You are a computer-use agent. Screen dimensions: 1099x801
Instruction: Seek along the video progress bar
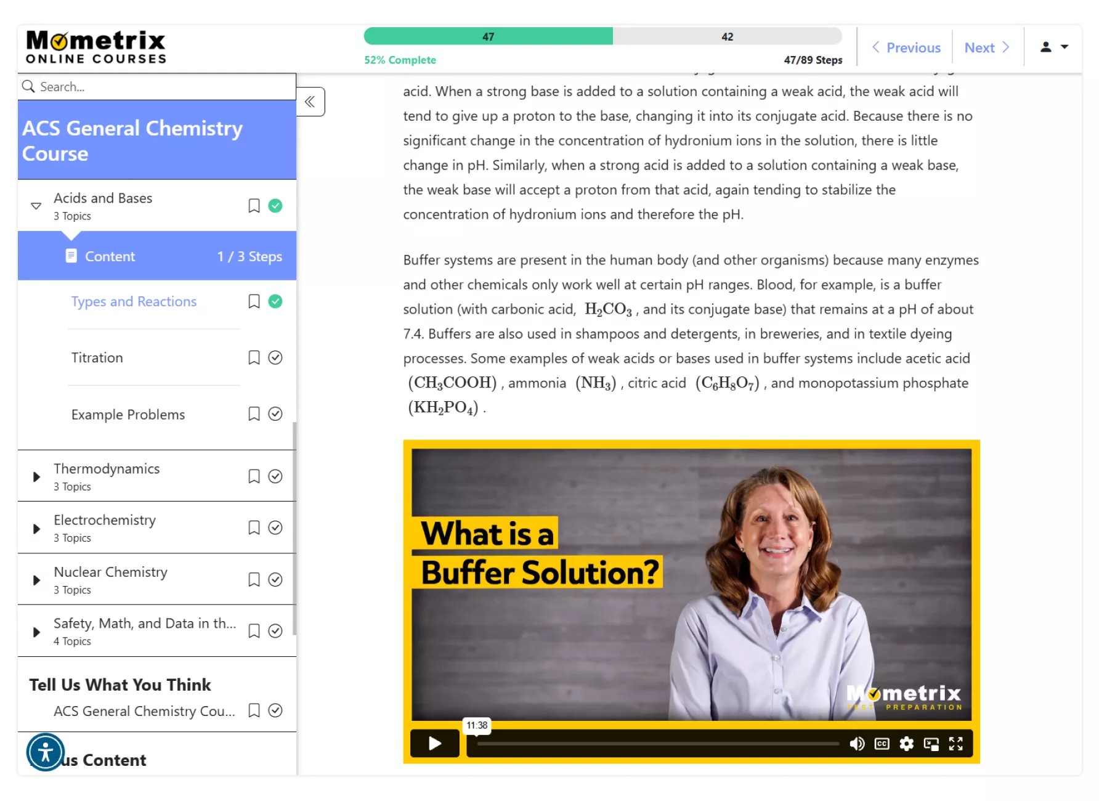657,744
